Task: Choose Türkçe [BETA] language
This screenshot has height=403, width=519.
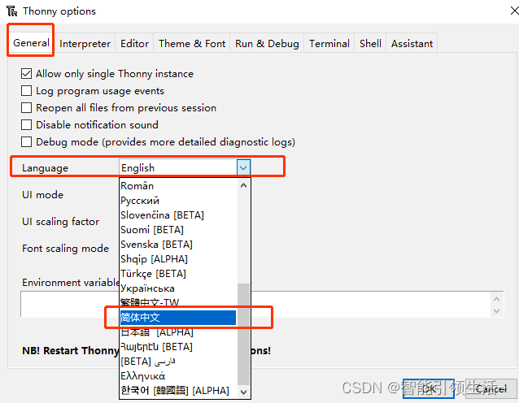Action: point(178,273)
